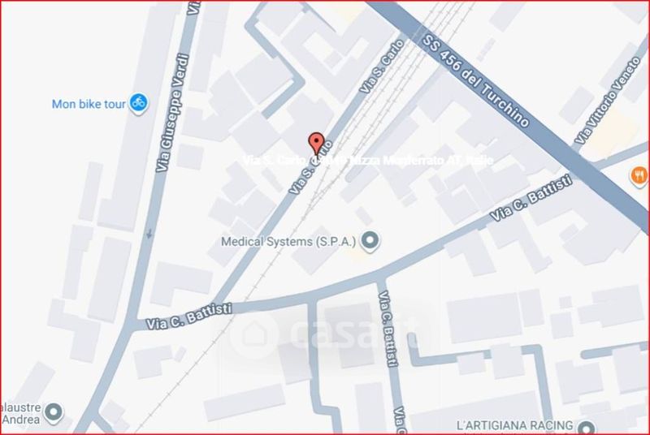Click the Medical Systems (S.P.A.) text label
Screen dimensions: 650x435
tap(288, 242)
